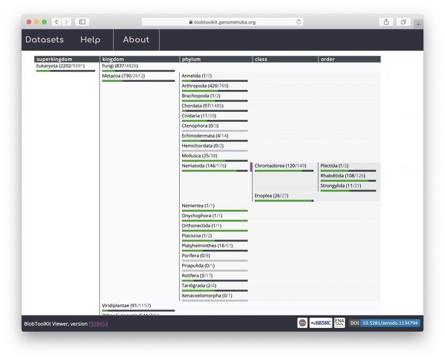The image size is (445, 360).
Task: Toggle the Safari sidebar icon
Action: point(83,22)
